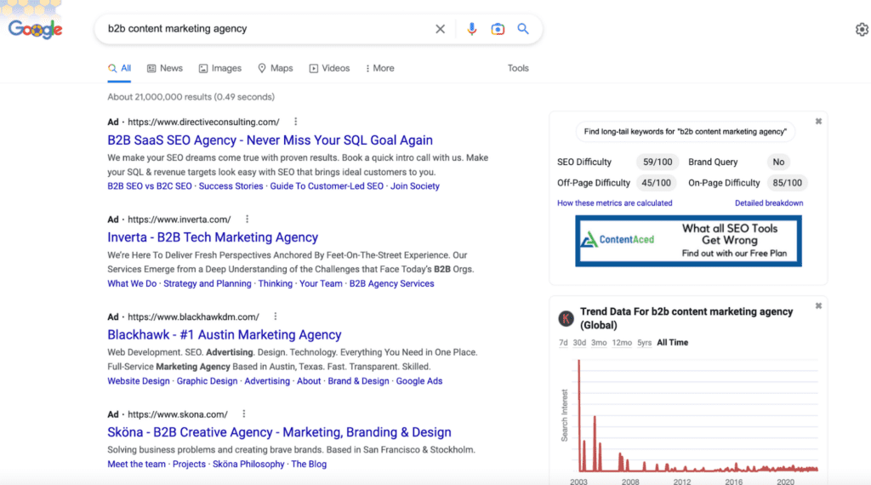
Task: Click the 59/100 SEO Difficulty value
Action: 658,163
